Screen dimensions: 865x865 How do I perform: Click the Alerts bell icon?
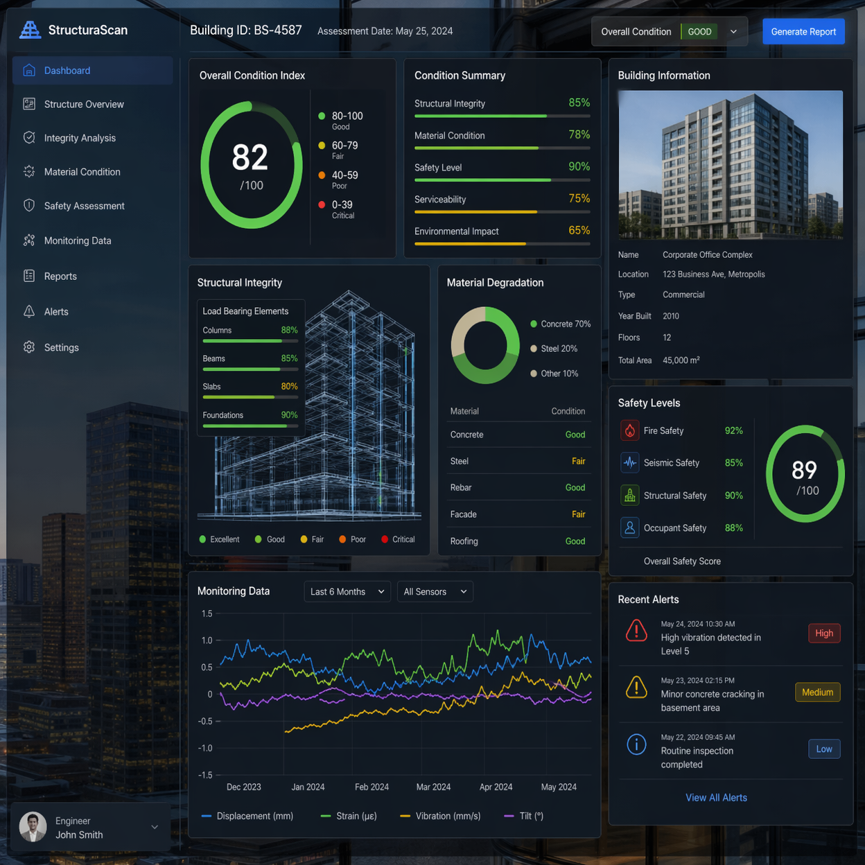(29, 312)
